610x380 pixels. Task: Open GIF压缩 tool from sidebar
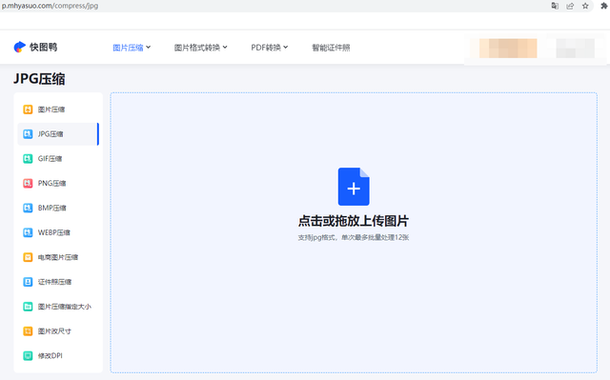pyautogui.click(x=58, y=158)
